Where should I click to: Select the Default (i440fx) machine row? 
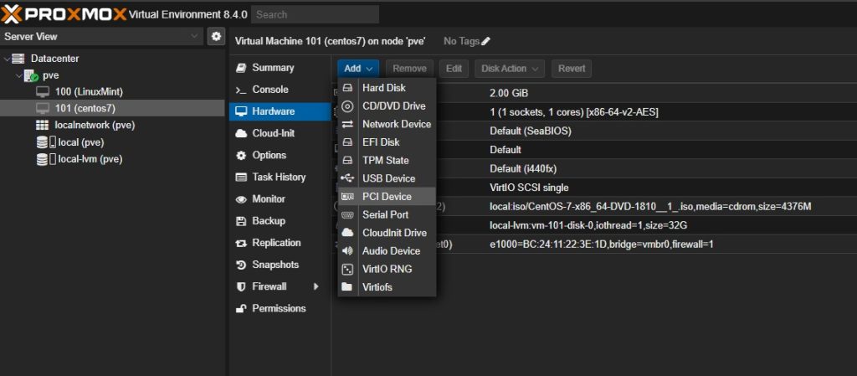(594, 169)
